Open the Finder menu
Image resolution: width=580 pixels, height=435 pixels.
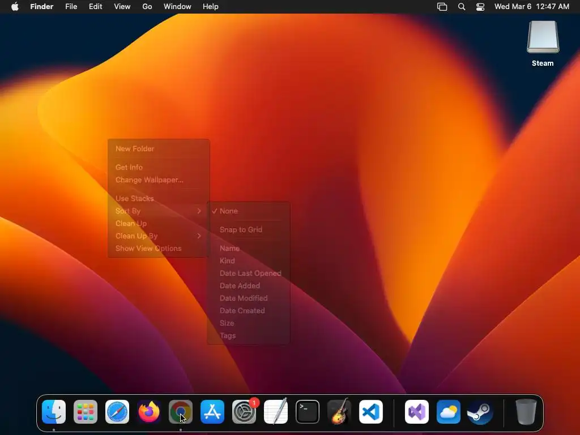point(42,7)
